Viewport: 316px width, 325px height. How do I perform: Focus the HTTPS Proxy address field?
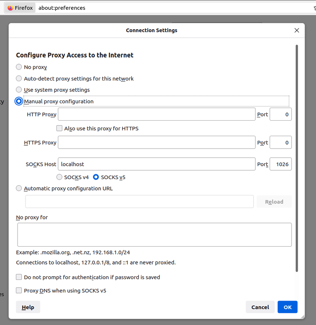tap(157, 143)
